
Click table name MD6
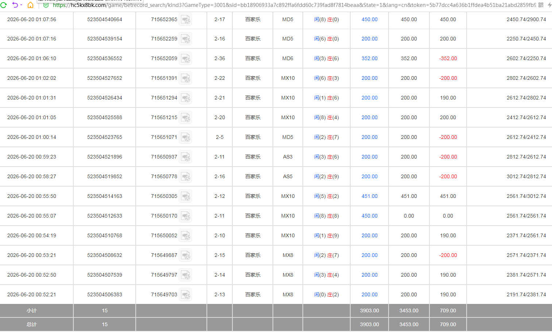[x=288, y=58]
